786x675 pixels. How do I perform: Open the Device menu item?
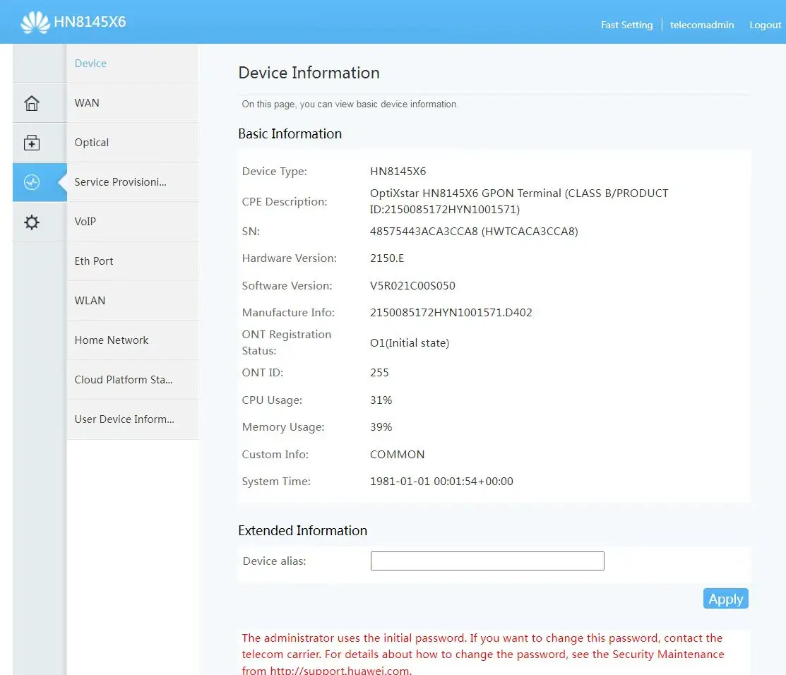(90, 64)
